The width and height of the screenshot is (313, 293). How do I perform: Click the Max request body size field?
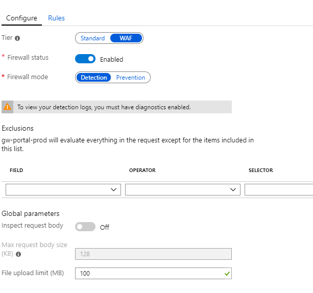153,254
